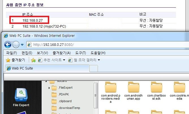Click the .clipboard folder icon
The image size is (189, 114).
54,101
